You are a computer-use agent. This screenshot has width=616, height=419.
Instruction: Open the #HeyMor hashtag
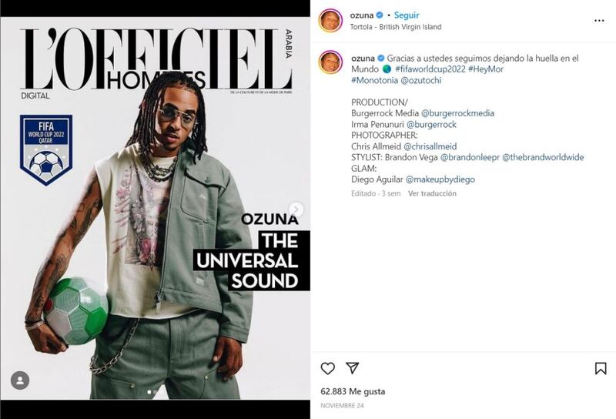coord(486,69)
